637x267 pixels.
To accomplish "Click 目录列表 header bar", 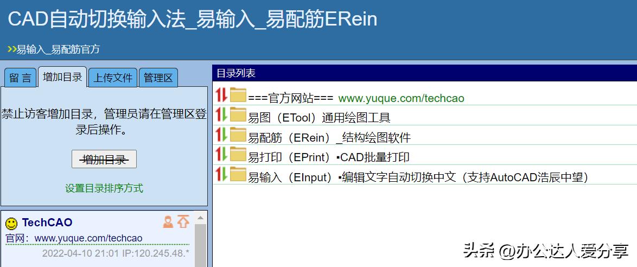I will 424,73.
